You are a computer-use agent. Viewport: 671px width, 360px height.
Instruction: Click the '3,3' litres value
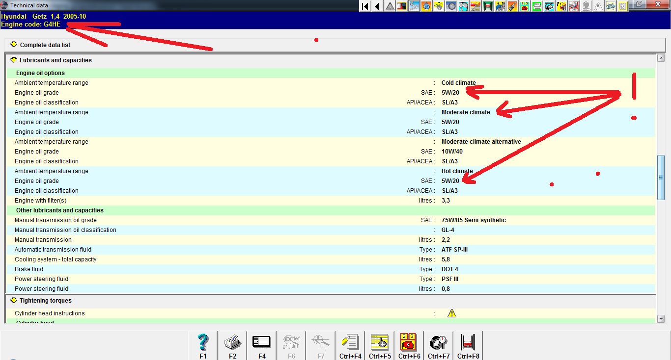(x=446, y=201)
